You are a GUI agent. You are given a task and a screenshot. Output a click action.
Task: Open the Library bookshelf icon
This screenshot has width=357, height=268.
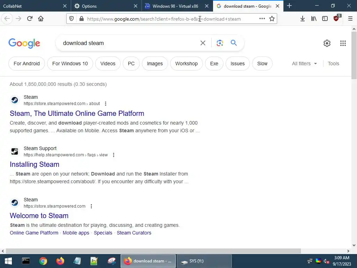pos(314,19)
